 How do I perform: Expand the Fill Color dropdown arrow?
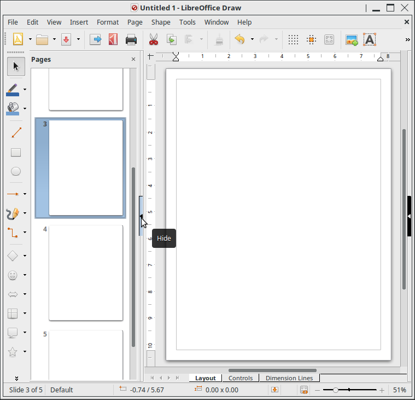[x=25, y=108]
